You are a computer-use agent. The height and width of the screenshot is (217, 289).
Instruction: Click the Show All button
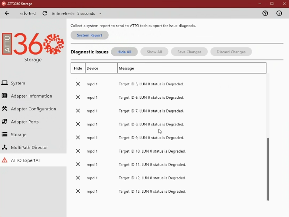tap(154, 52)
